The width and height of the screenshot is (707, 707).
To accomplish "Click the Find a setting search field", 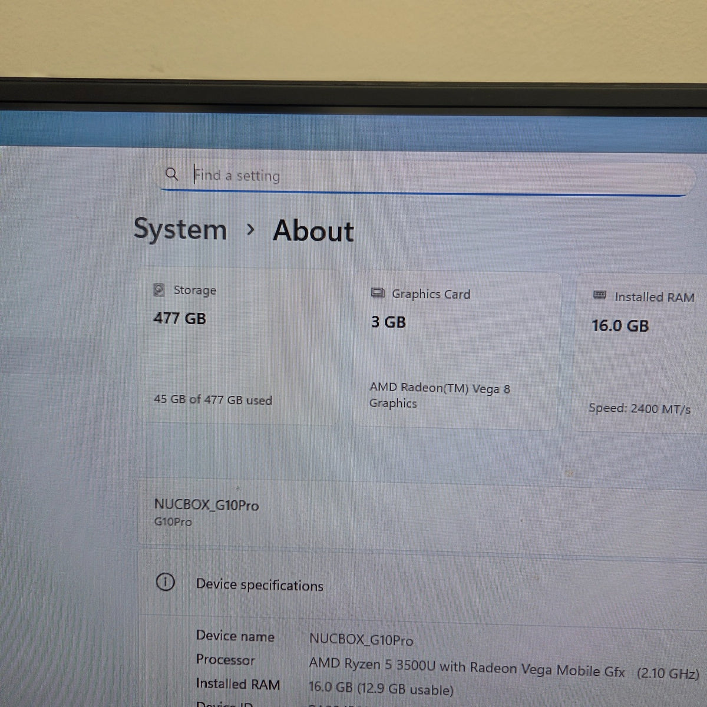I will coord(424,177).
